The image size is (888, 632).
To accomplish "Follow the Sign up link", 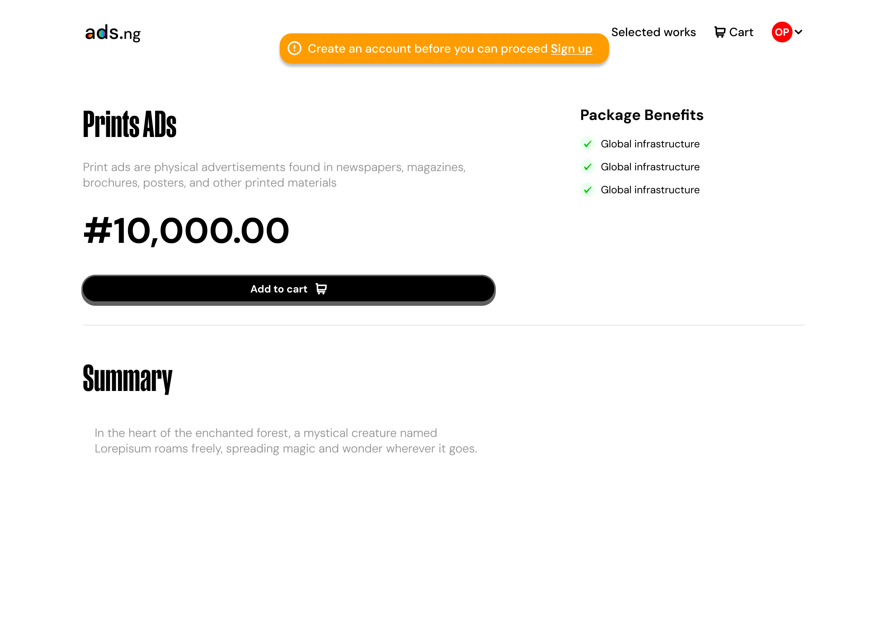I will [571, 49].
